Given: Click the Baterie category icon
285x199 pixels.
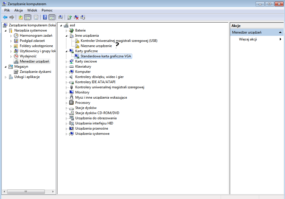Looking at the screenshot, I should pyautogui.click(x=72, y=30).
